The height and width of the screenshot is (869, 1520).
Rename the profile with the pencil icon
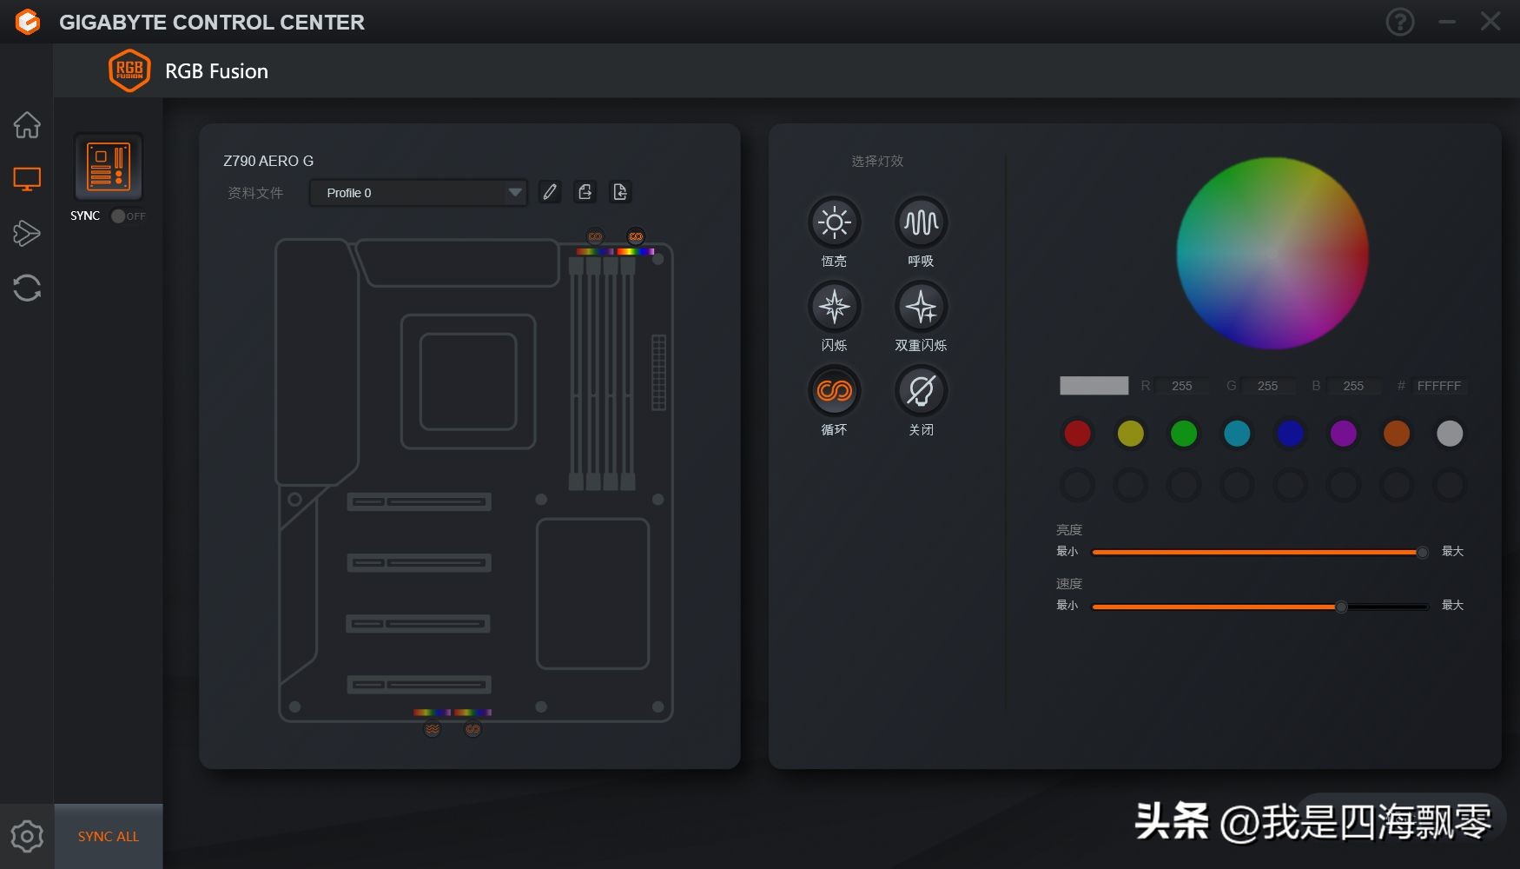coord(549,192)
